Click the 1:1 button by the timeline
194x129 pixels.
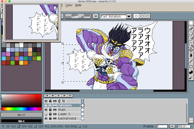[191, 120]
